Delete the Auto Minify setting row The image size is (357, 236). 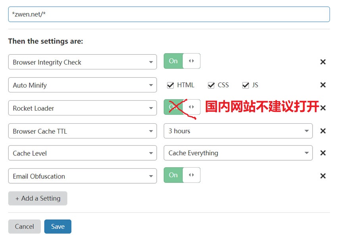tap(323, 85)
